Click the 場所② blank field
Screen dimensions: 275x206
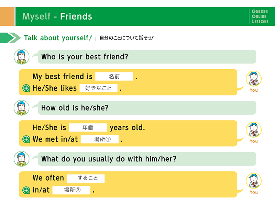coord(71,190)
